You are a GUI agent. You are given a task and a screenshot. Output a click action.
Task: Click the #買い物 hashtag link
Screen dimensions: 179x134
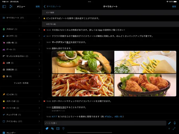[118, 116]
